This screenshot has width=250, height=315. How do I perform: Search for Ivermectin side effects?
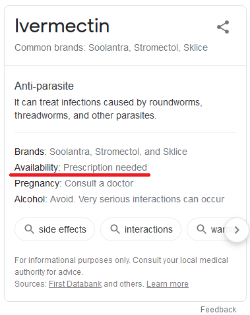click(x=55, y=229)
